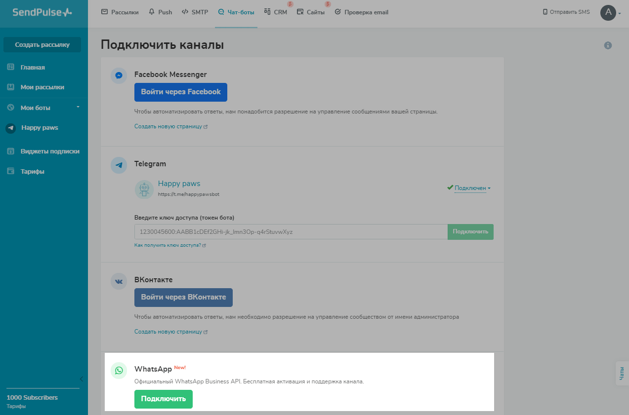Click Отправить SMS in the top bar
This screenshot has height=415, width=629.
(566, 12)
